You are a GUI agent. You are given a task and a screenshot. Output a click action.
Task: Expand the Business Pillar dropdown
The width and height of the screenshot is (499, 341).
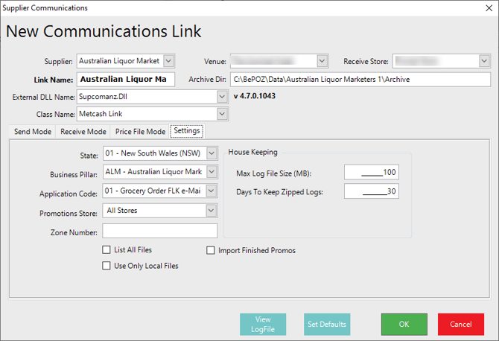click(x=211, y=173)
